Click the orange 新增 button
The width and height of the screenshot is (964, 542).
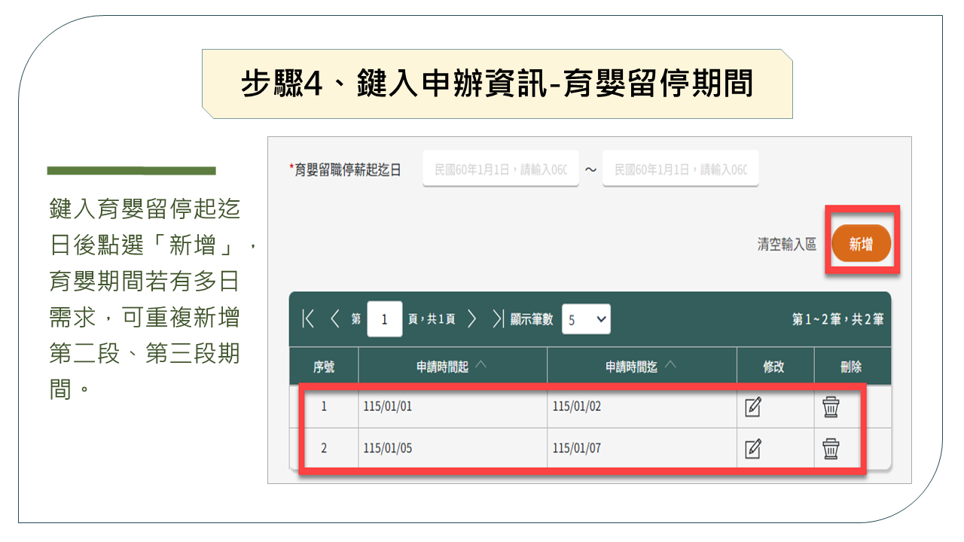click(x=862, y=244)
